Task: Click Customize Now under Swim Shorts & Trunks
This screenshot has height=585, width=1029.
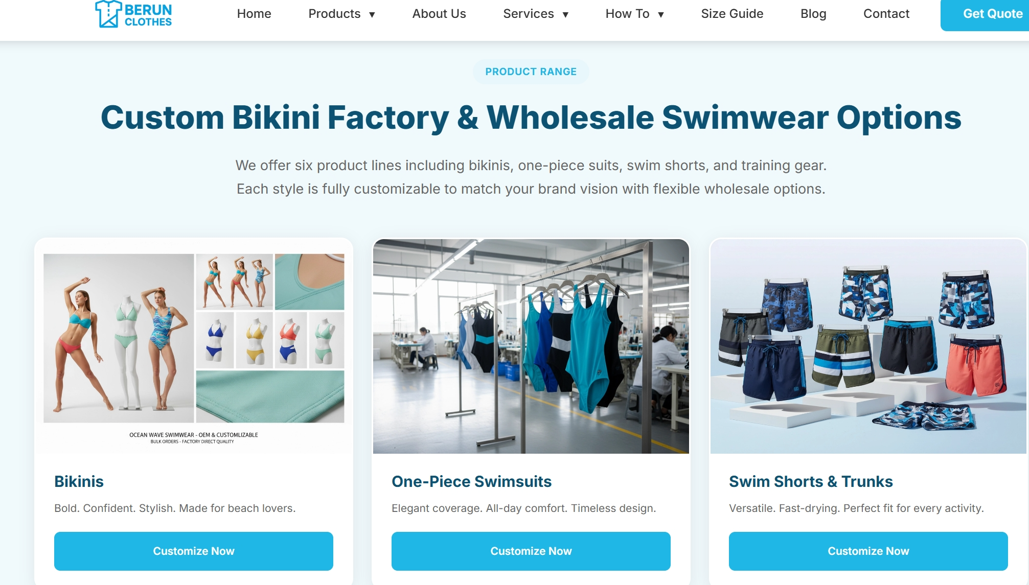Action: coord(868,551)
